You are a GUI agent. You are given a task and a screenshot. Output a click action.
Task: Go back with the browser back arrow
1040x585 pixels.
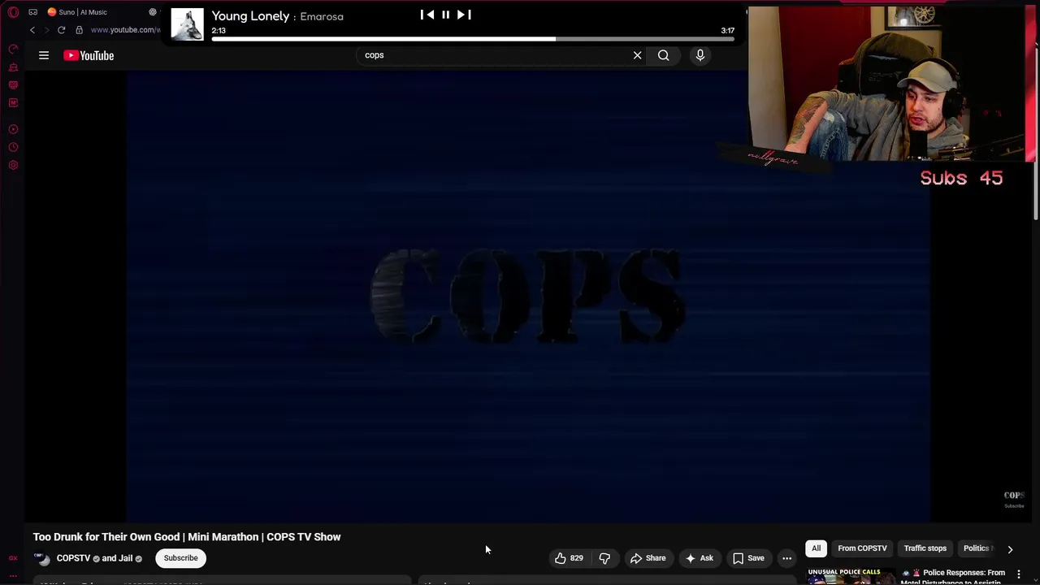pyautogui.click(x=32, y=30)
